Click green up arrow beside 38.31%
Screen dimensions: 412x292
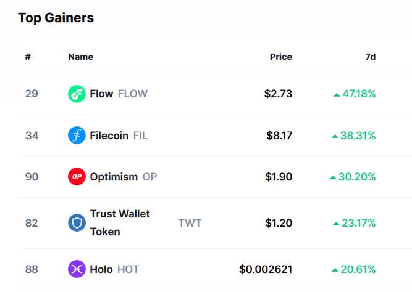tap(335, 136)
